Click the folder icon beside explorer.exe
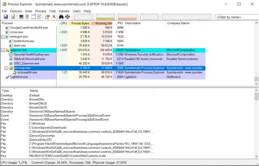259x166 pixels. coord(7,50)
